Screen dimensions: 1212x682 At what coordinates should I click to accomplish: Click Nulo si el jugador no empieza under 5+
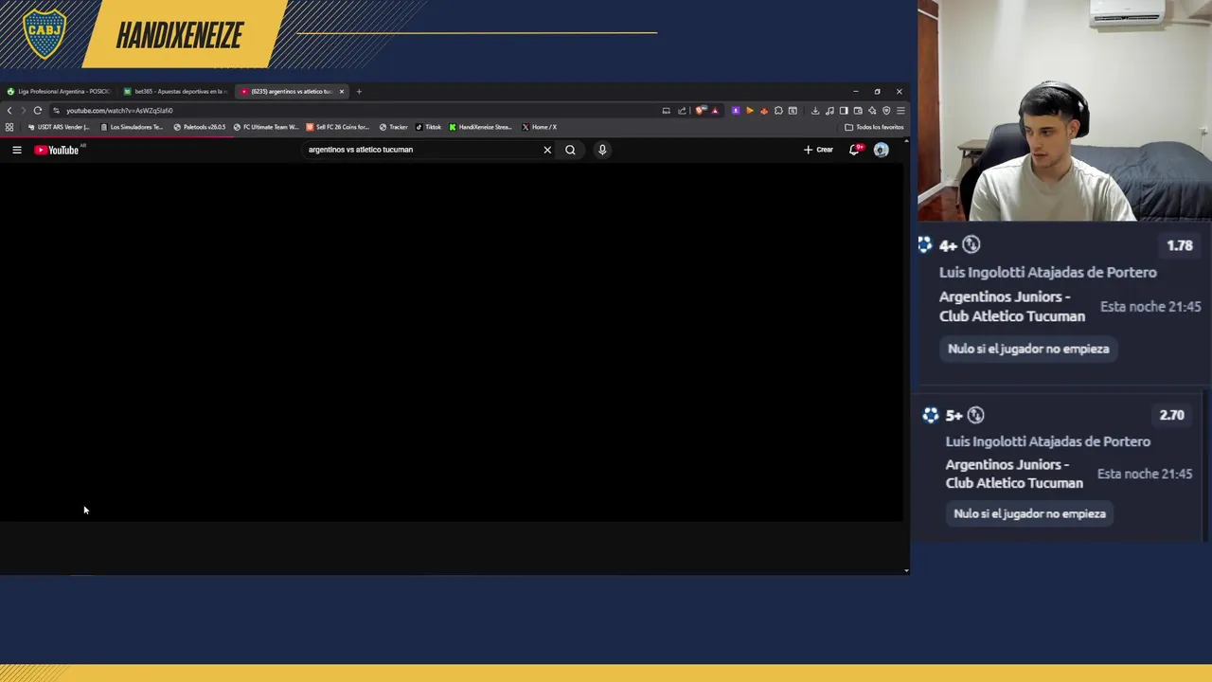(1029, 513)
